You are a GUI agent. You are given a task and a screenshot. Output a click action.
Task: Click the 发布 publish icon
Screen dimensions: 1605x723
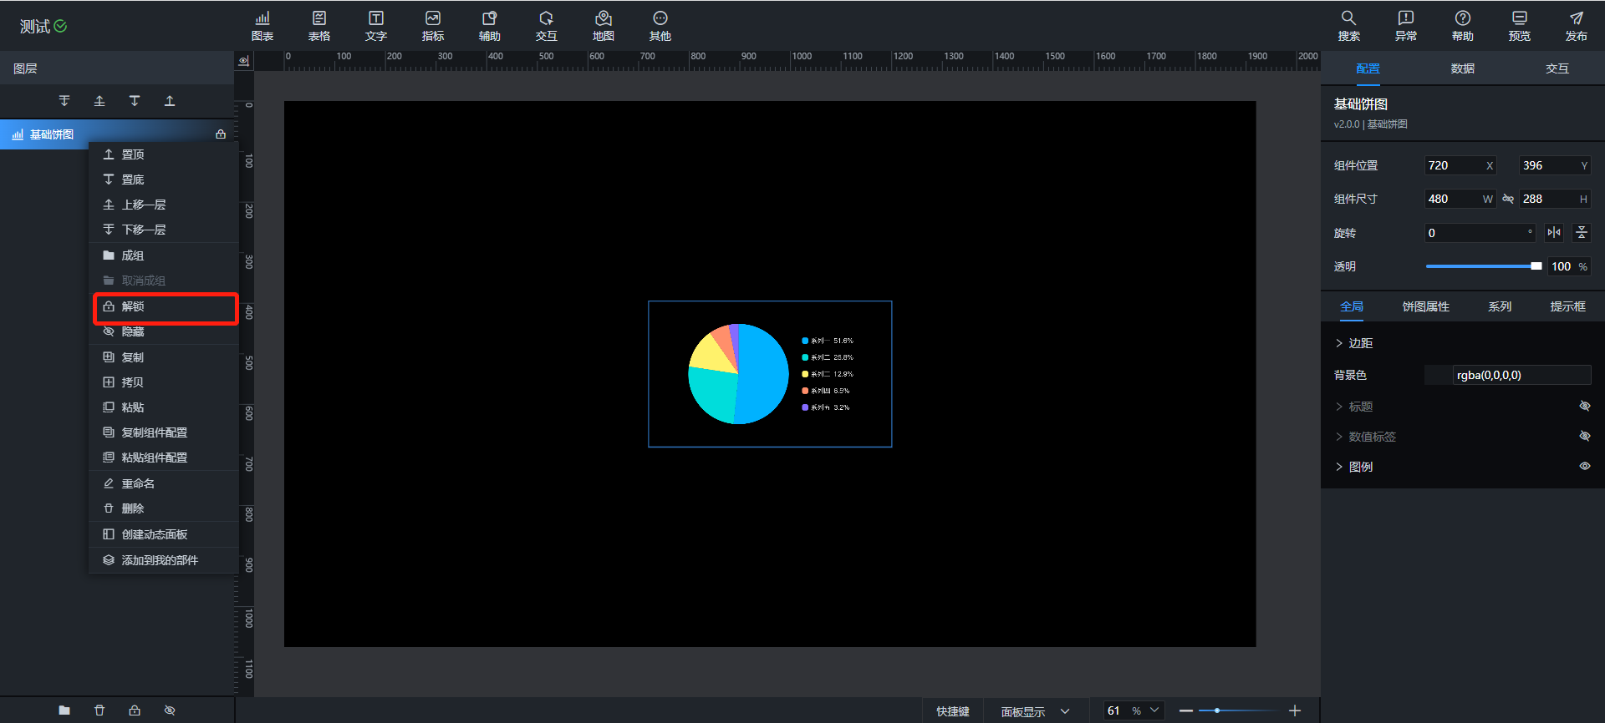(x=1576, y=26)
